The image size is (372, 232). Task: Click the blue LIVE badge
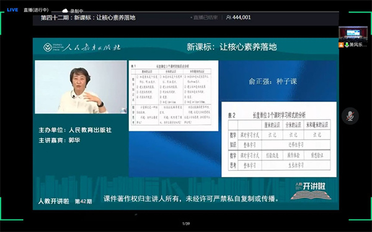coord(12,10)
